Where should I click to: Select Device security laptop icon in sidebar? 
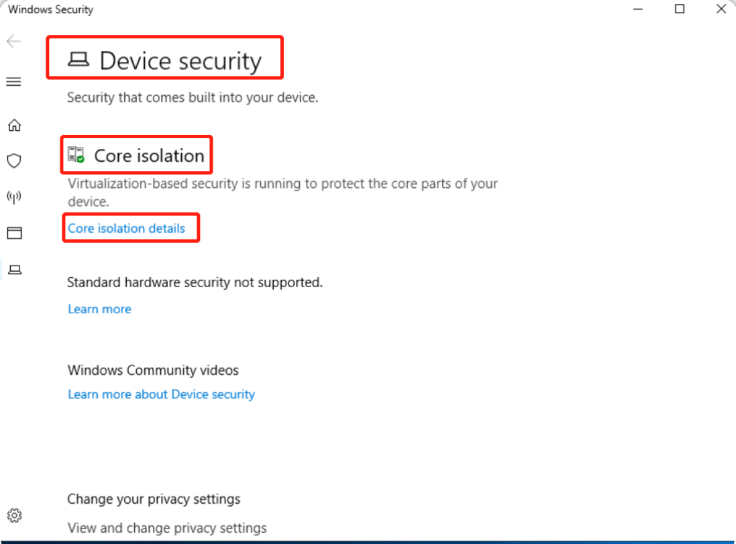[x=15, y=270]
